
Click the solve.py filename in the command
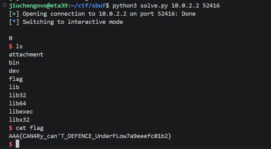click(x=154, y=6)
